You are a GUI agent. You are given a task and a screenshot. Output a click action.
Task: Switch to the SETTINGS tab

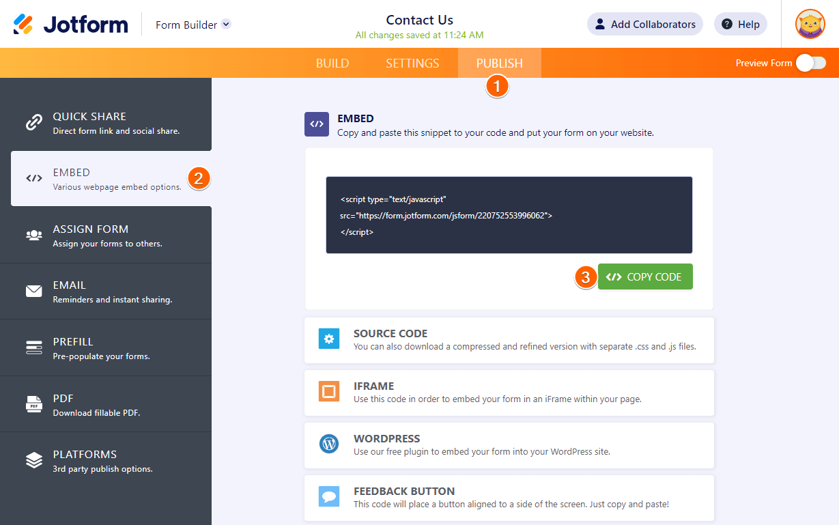coord(412,63)
